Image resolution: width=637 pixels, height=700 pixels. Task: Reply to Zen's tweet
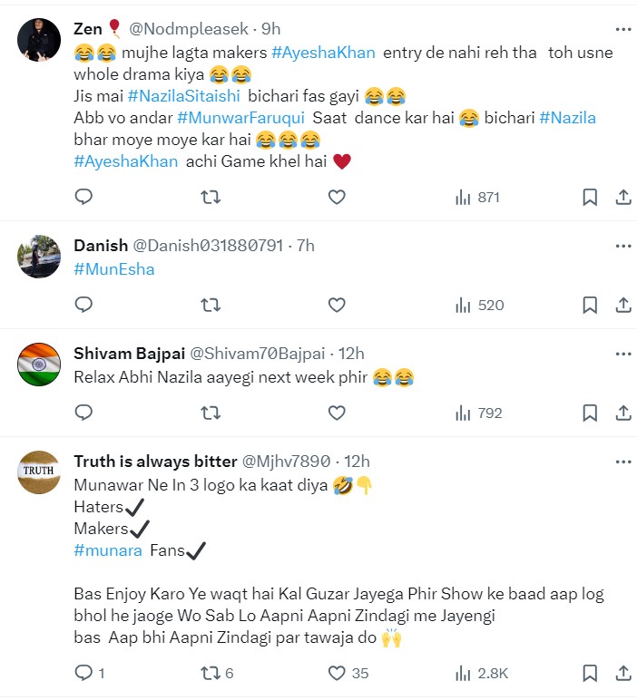pos(83,197)
